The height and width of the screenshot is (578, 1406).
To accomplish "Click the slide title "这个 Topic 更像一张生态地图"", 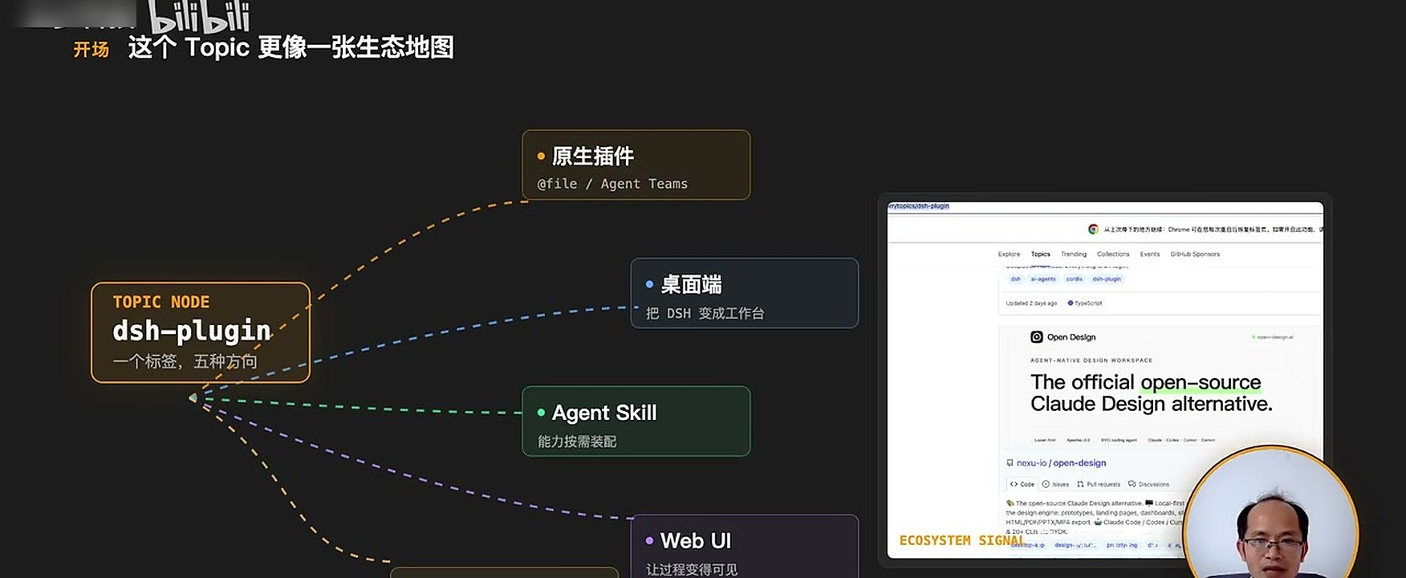I will pyautogui.click(x=291, y=47).
